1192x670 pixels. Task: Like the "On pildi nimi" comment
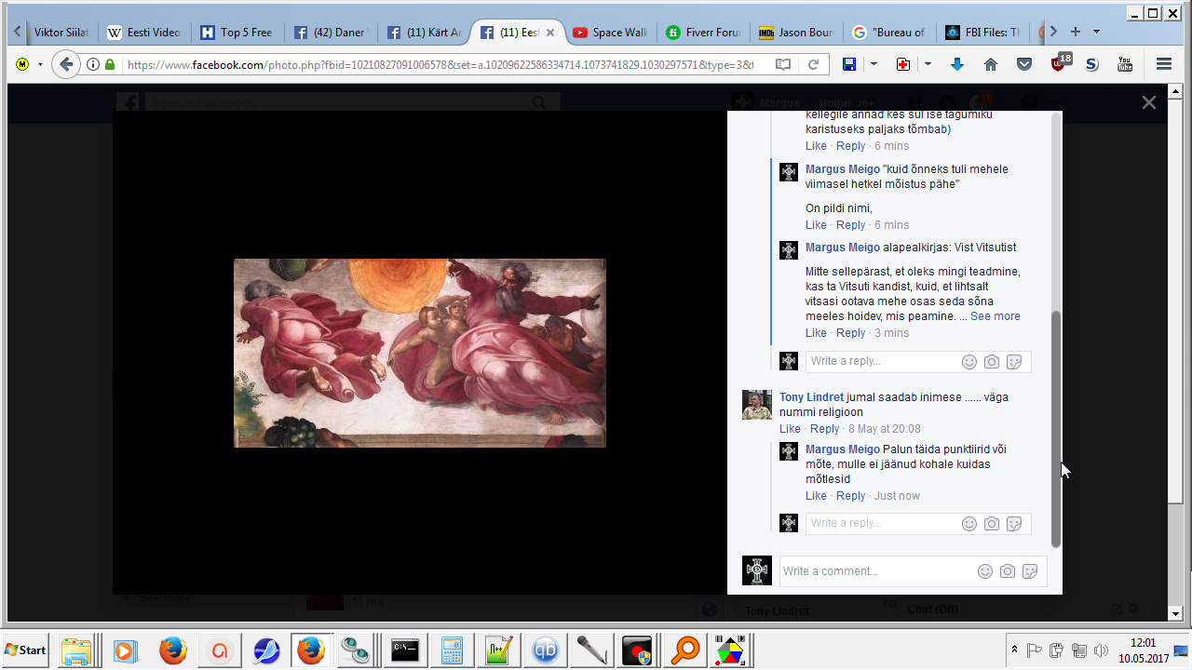pos(816,225)
